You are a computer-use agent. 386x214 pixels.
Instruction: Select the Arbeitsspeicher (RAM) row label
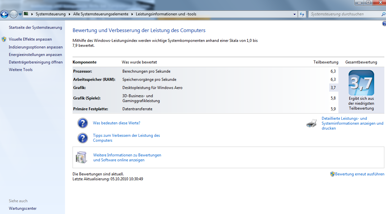coord(94,80)
